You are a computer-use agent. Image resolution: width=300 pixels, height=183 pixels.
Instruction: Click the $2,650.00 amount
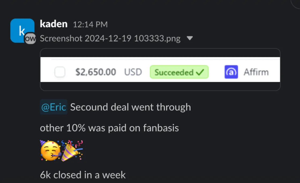(x=96, y=72)
